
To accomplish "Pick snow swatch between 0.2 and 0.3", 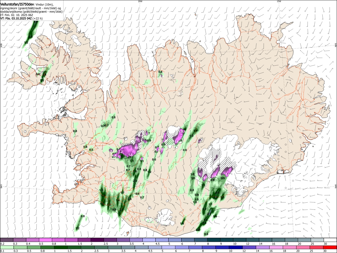I will [x=7, y=240].
